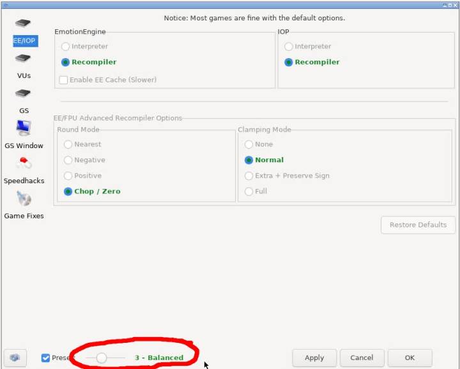Open the Game Fixes disc icon
The height and width of the screenshot is (369, 460).
24,199
